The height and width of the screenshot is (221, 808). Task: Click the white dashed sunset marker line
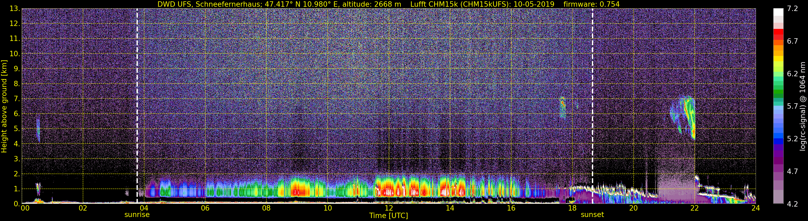pos(592,106)
